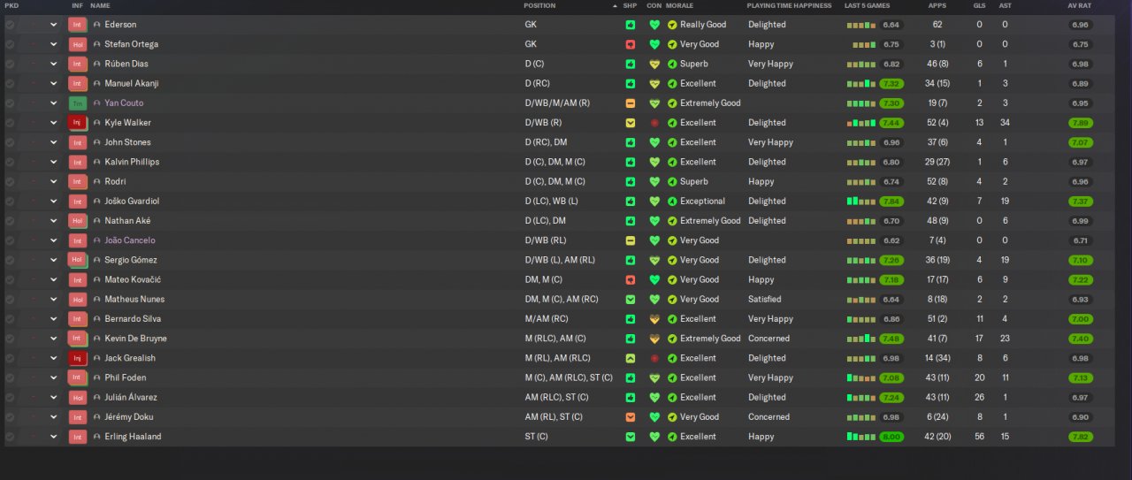Click Ederson's Int information badge
The image size is (1132, 480).
(78, 25)
